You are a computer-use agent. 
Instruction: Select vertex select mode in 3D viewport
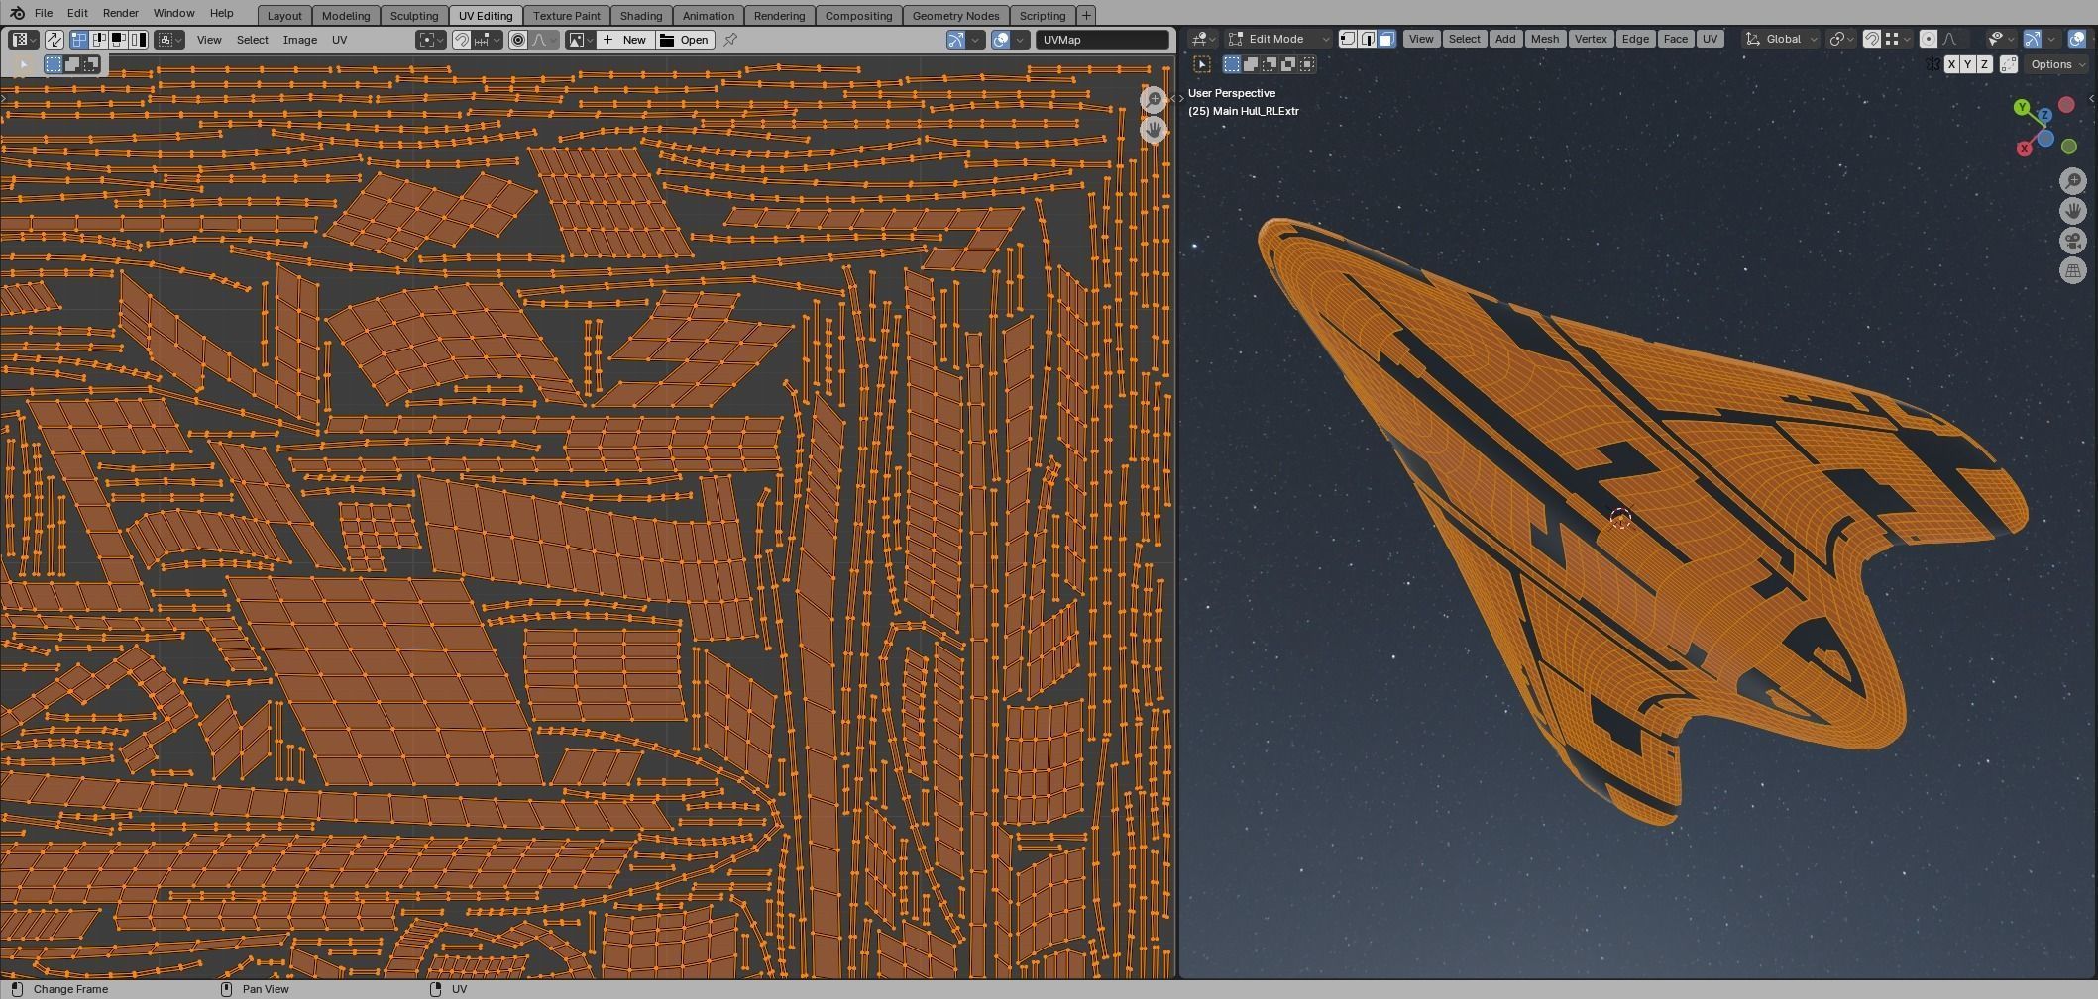click(x=1348, y=39)
